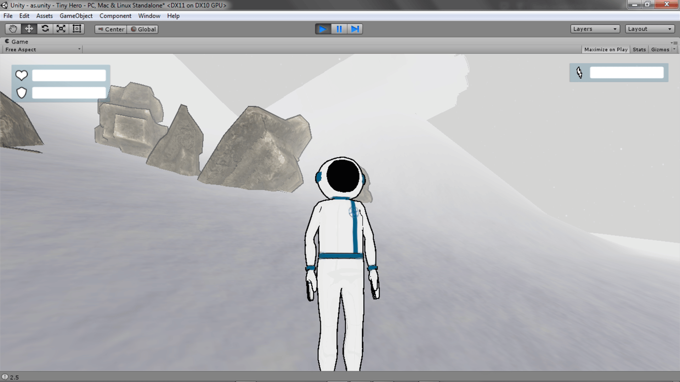
Task: Open the Layout dropdown
Action: (649, 29)
